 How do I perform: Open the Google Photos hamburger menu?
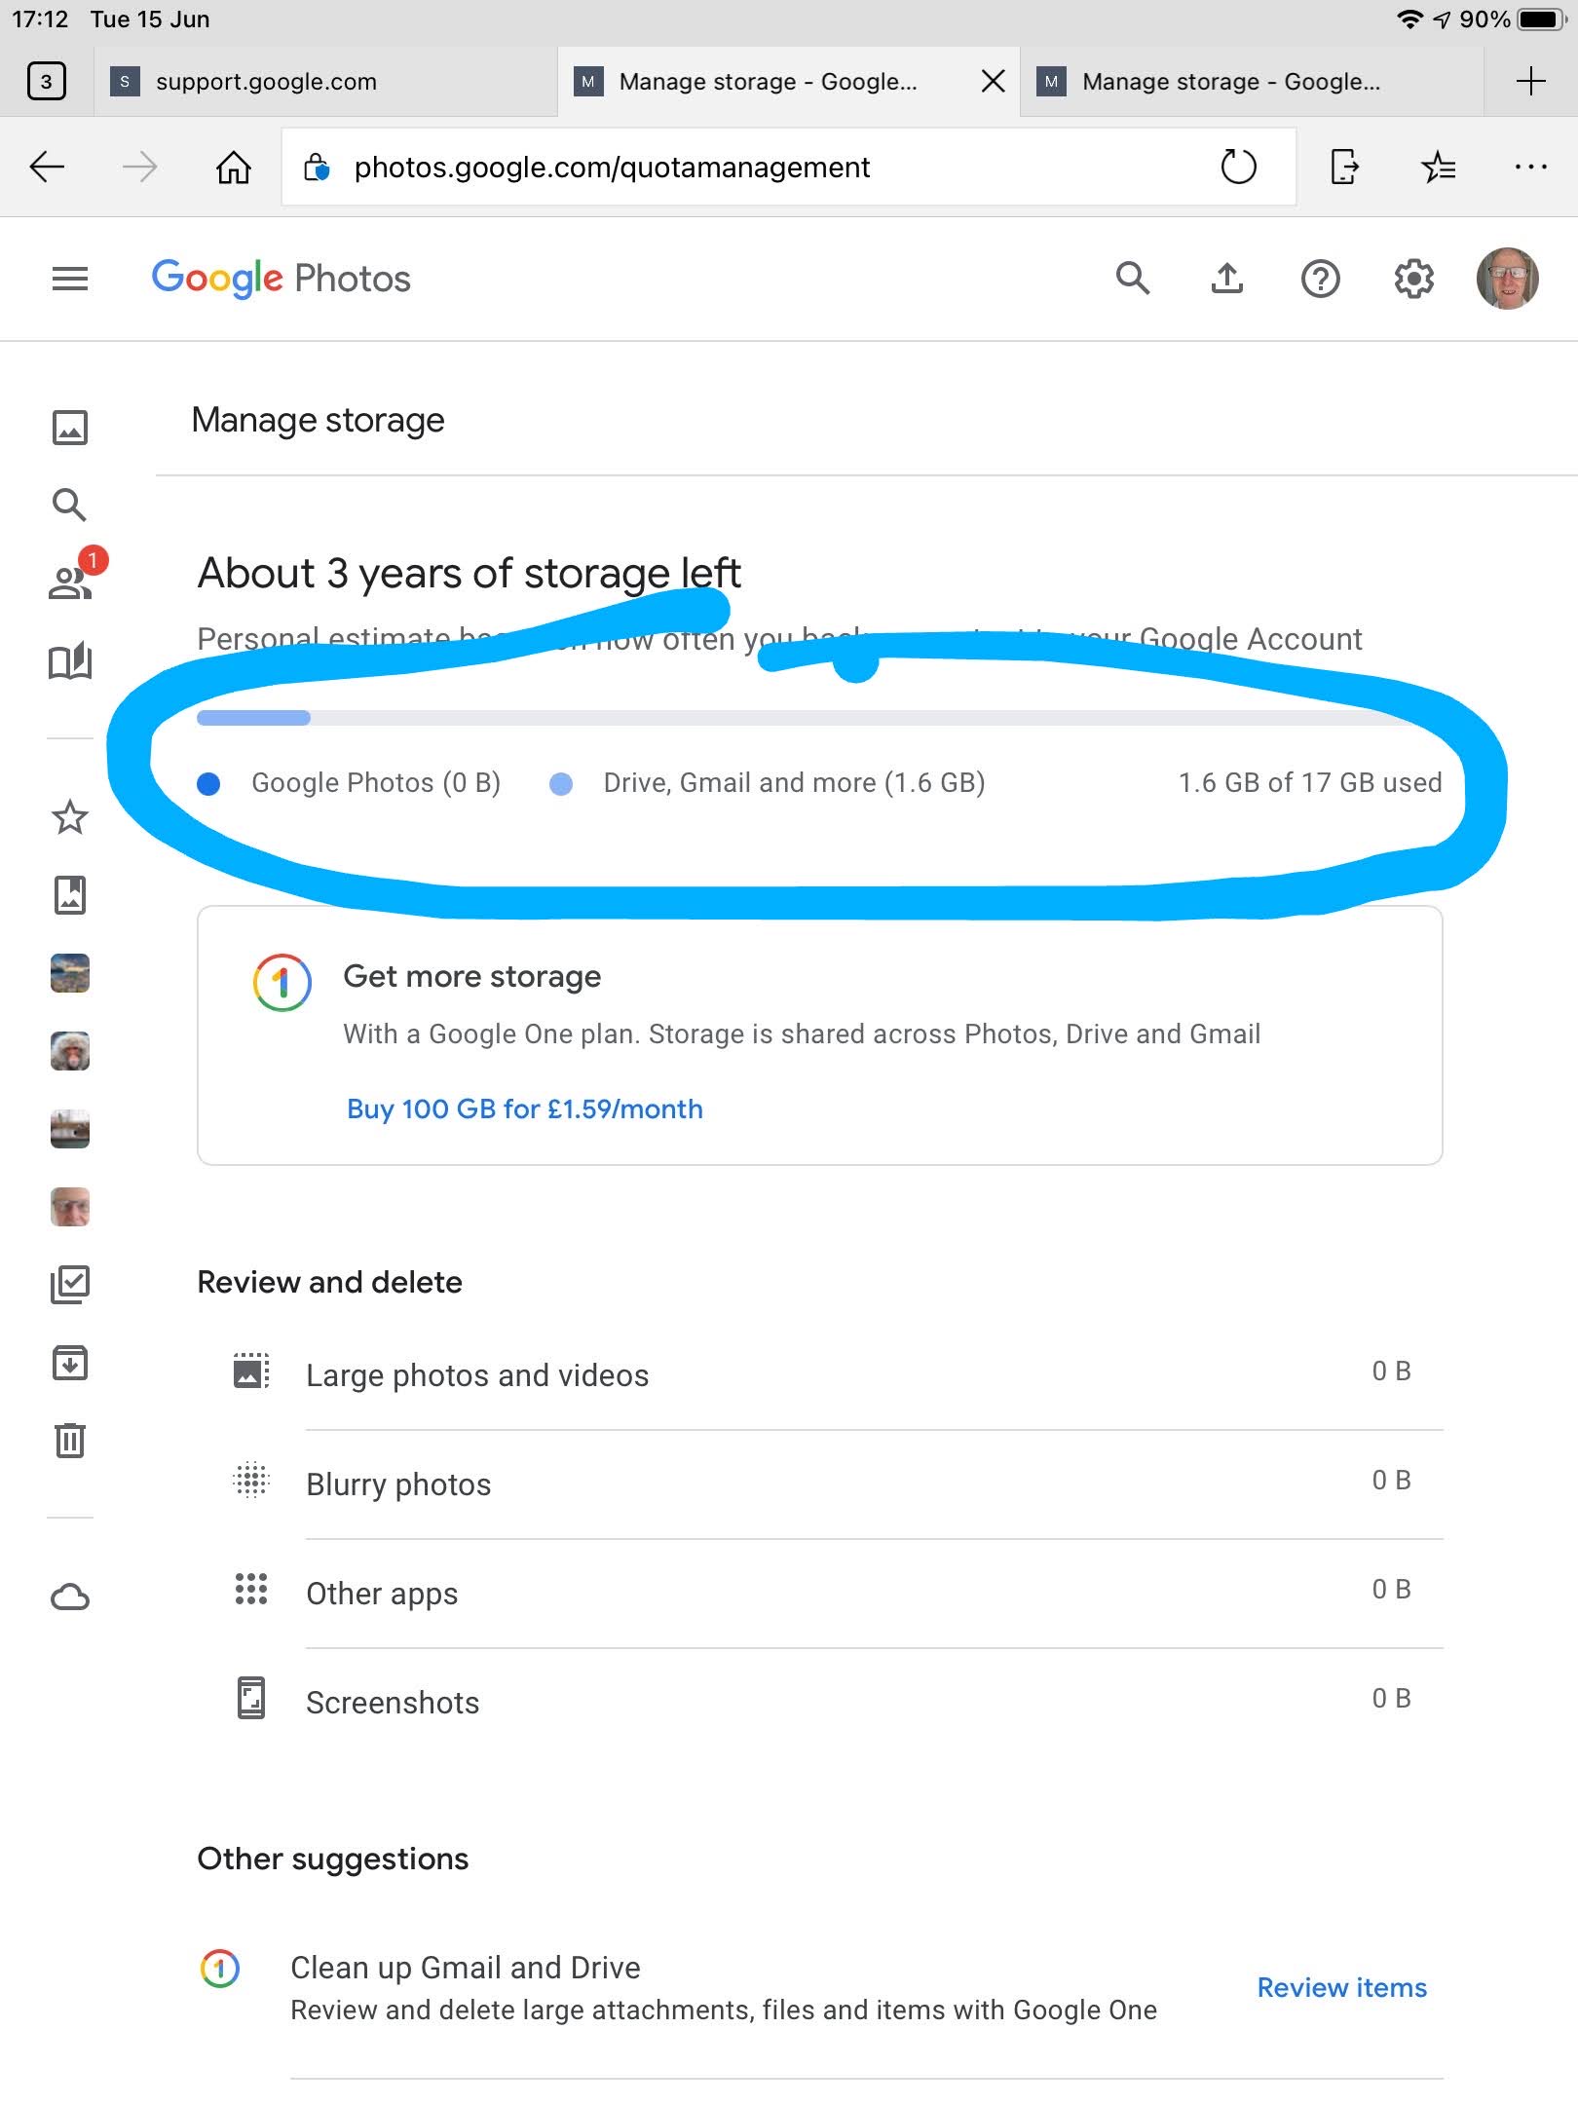[x=70, y=280]
